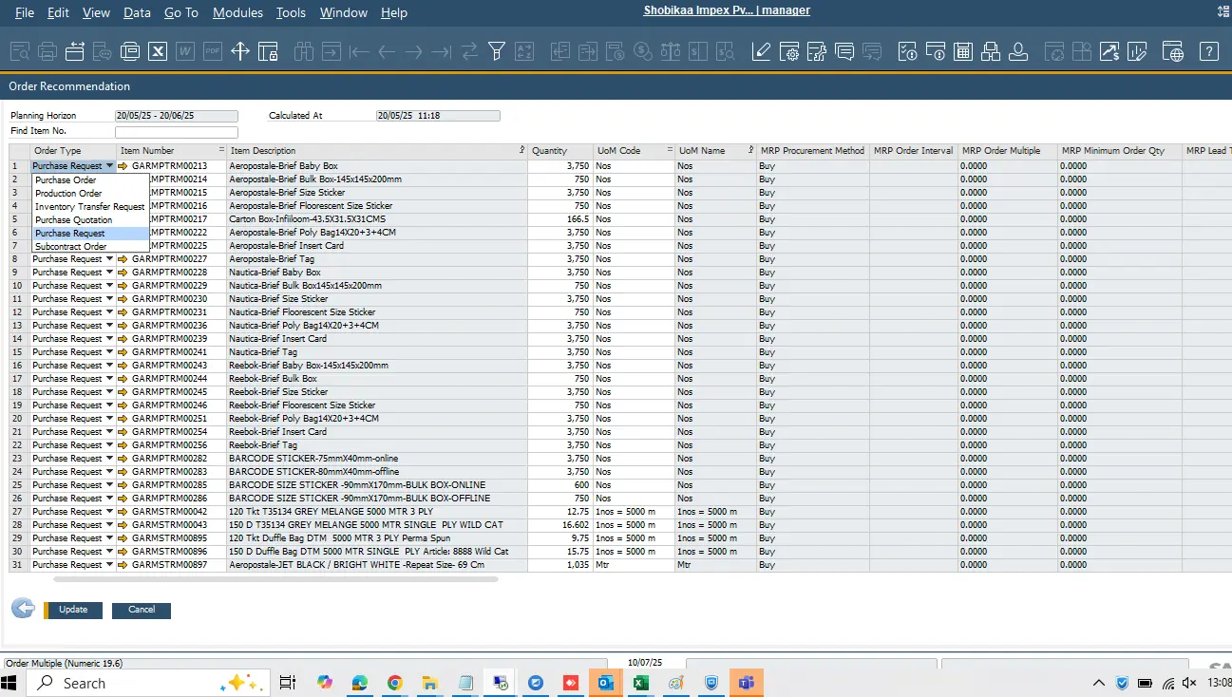Click the Layout Designer pencil icon

(761, 51)
